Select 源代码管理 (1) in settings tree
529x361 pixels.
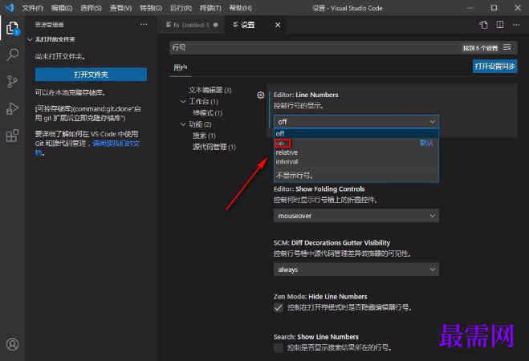coord(214,147)
